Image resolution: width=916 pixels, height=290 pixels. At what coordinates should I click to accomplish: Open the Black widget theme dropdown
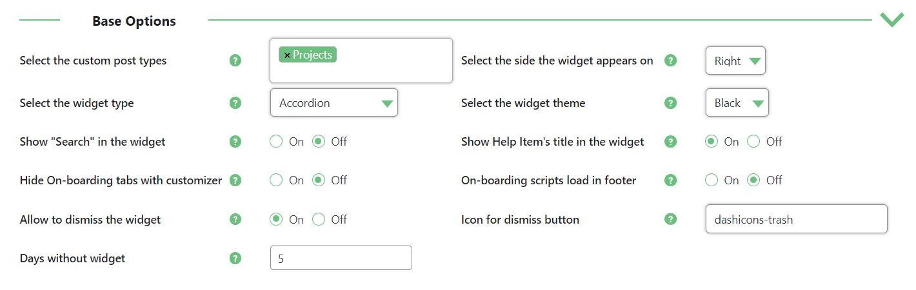coord(737,102)
